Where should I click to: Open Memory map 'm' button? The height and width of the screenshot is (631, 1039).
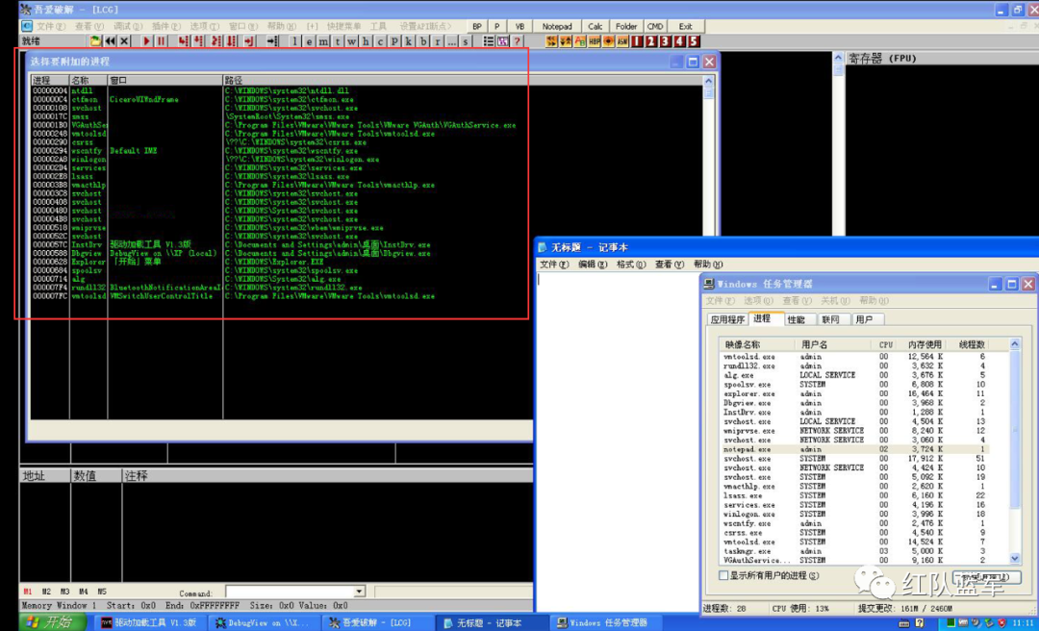pos(322,41)
